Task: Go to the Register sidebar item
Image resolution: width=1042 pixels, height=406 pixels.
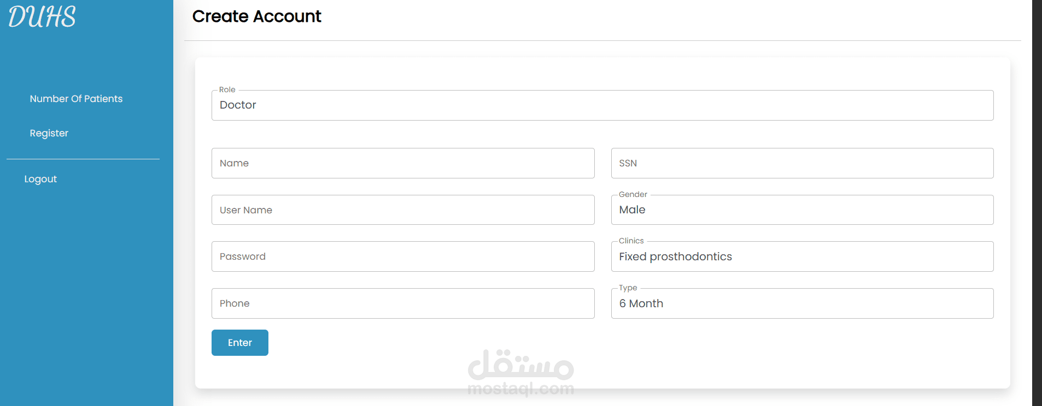Action: (x=49, y=133)
